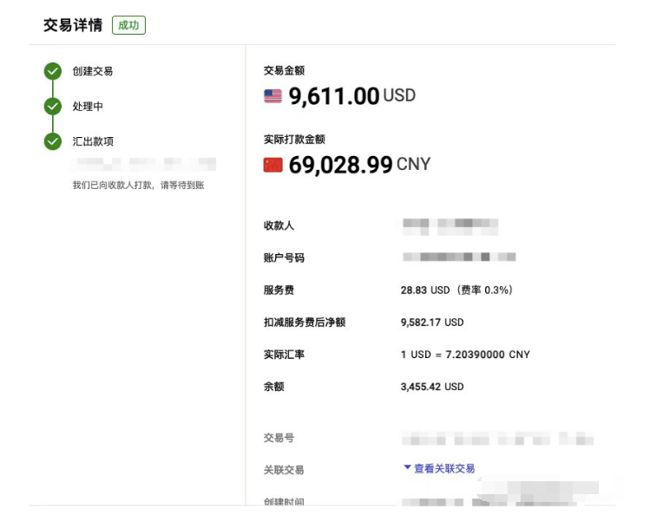663x528 pixels.
Task: Click the green check beside 处理中
Action: (53, 107)
